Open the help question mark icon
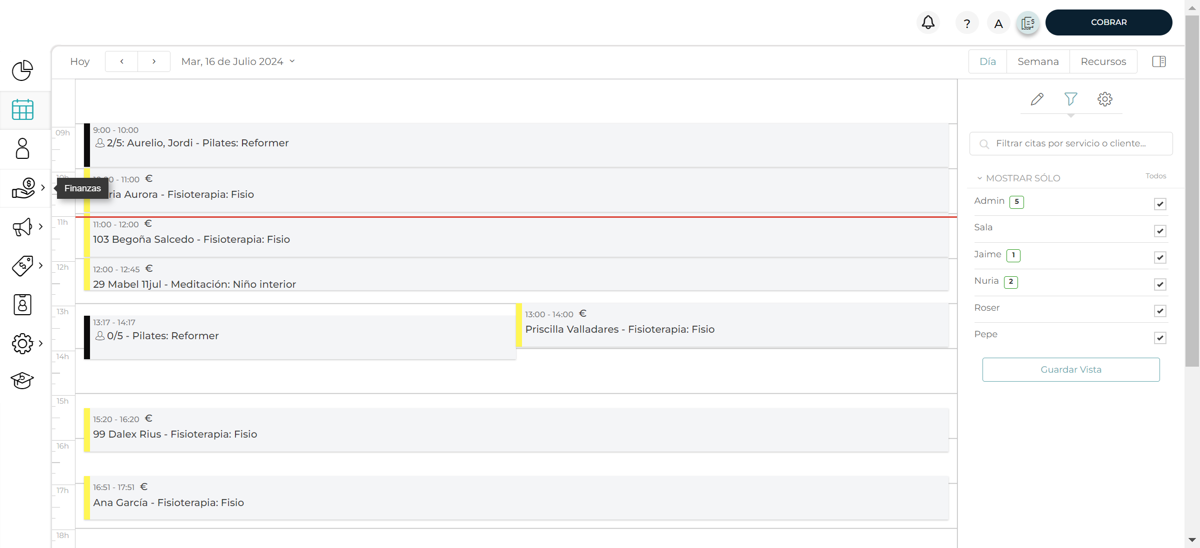1200x548 pixels. point(967,23)
